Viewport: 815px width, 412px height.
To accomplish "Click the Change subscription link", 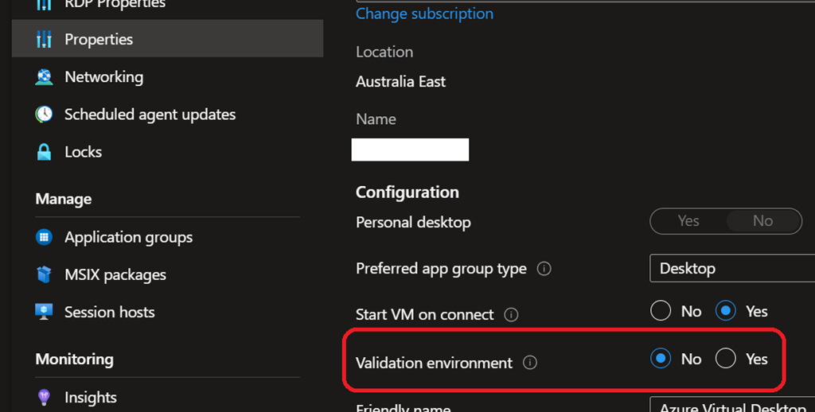I will (424, 14).
